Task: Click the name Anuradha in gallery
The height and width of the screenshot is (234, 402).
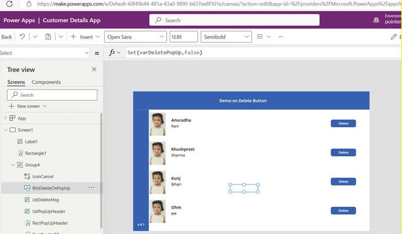Action: (181, 120)
